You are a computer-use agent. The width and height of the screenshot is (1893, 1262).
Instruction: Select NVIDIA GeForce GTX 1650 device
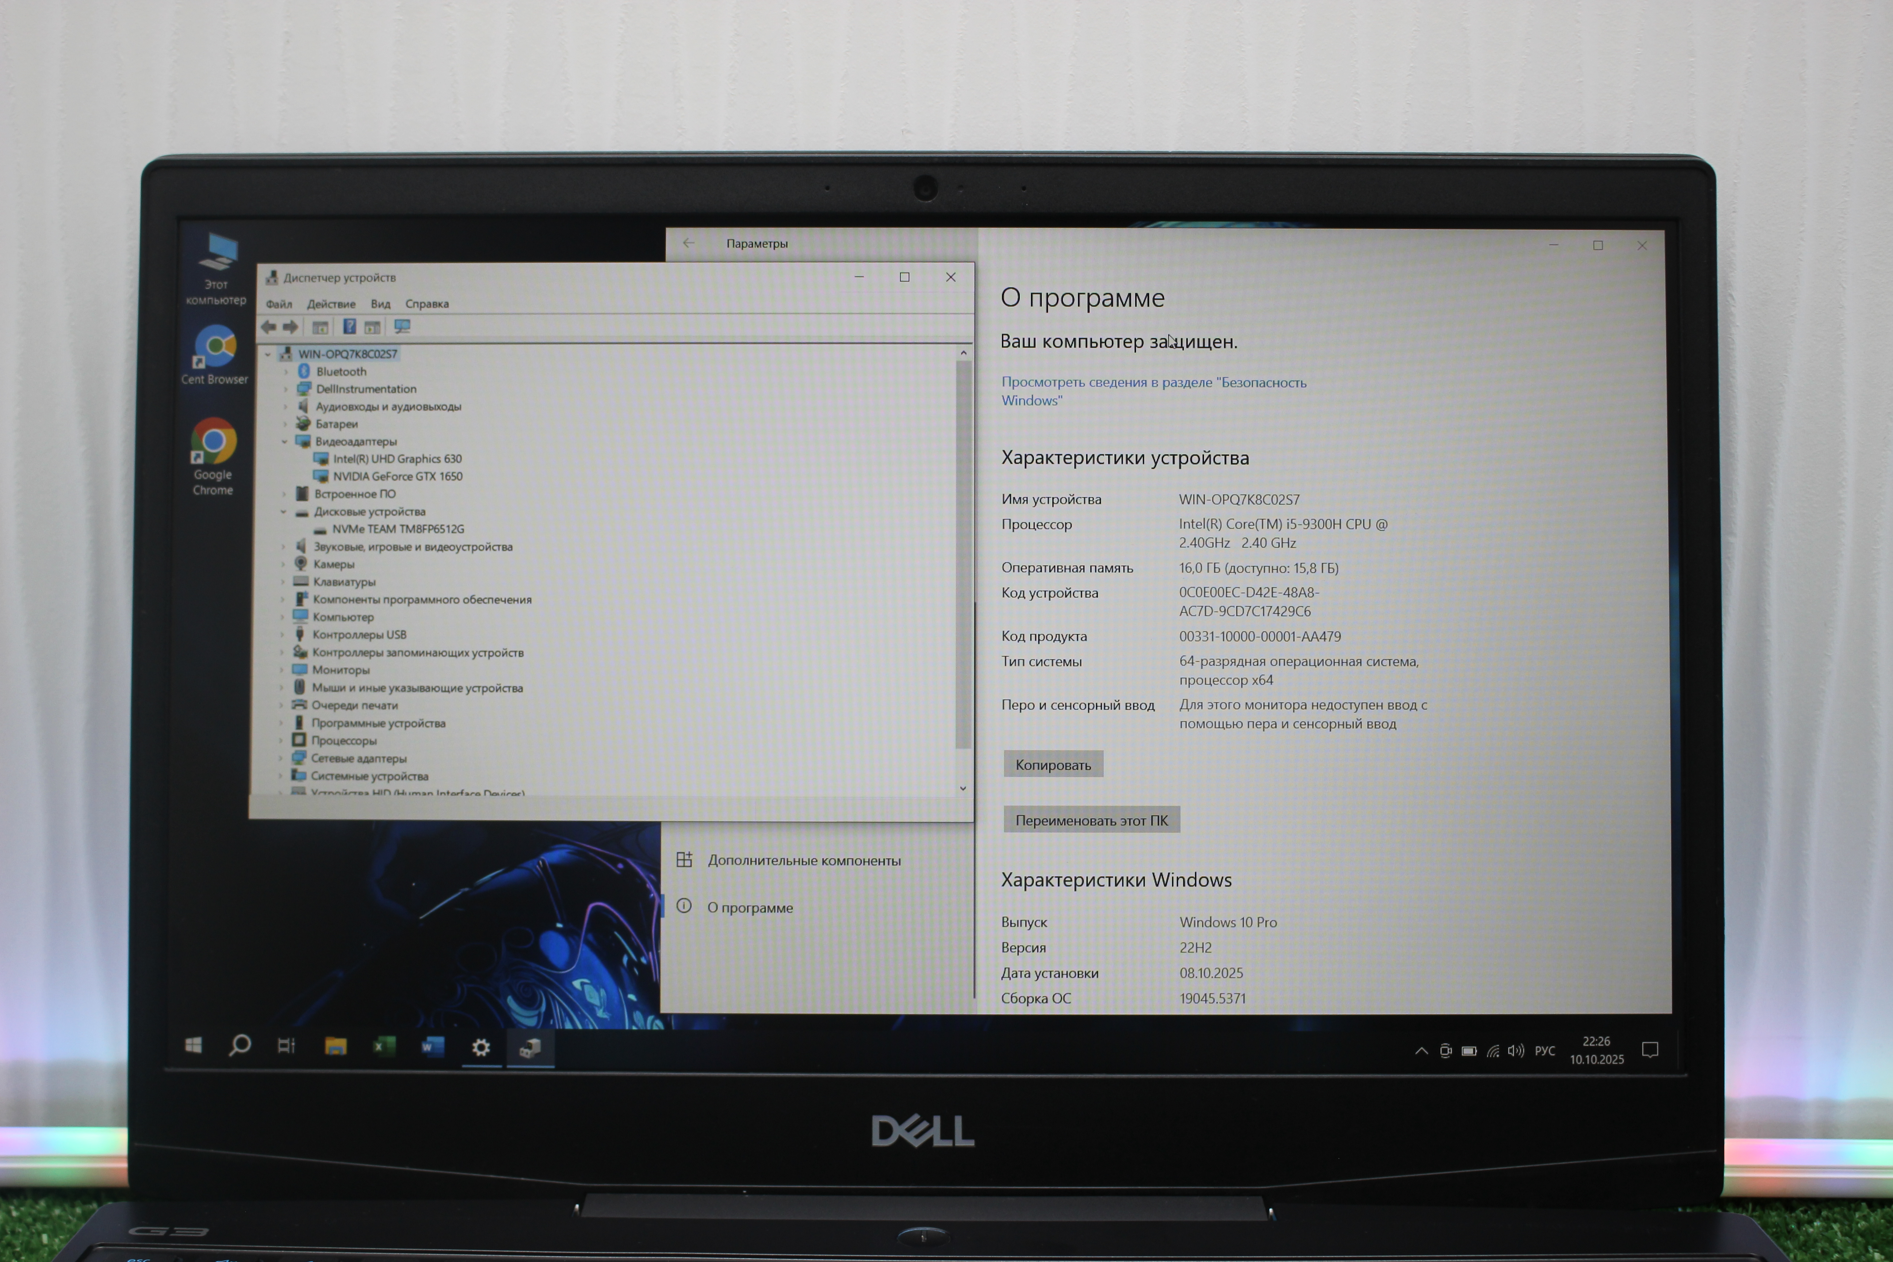click(398, 477)
